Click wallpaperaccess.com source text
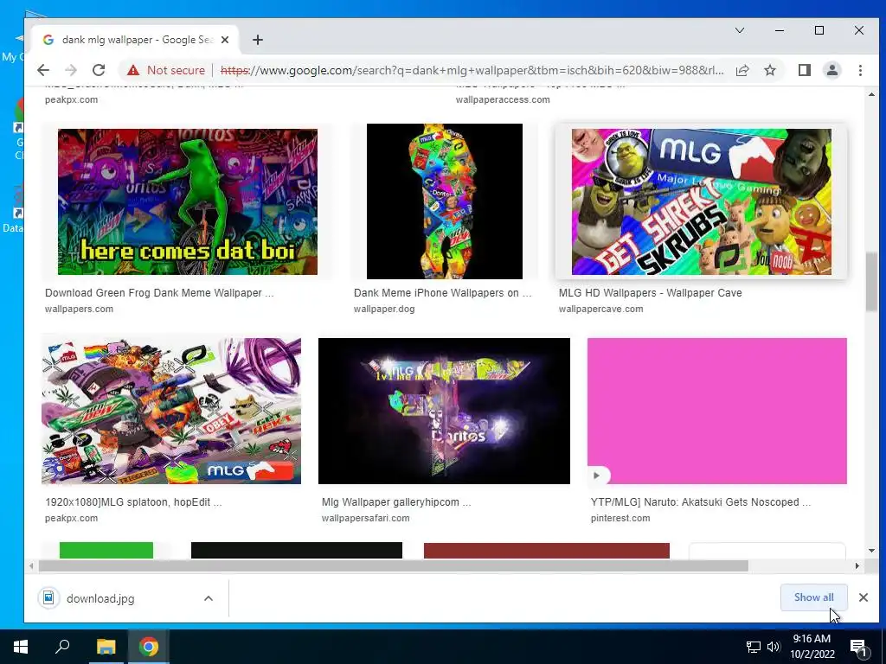This screenshot has width=886, height=664. tap(503, 99)
